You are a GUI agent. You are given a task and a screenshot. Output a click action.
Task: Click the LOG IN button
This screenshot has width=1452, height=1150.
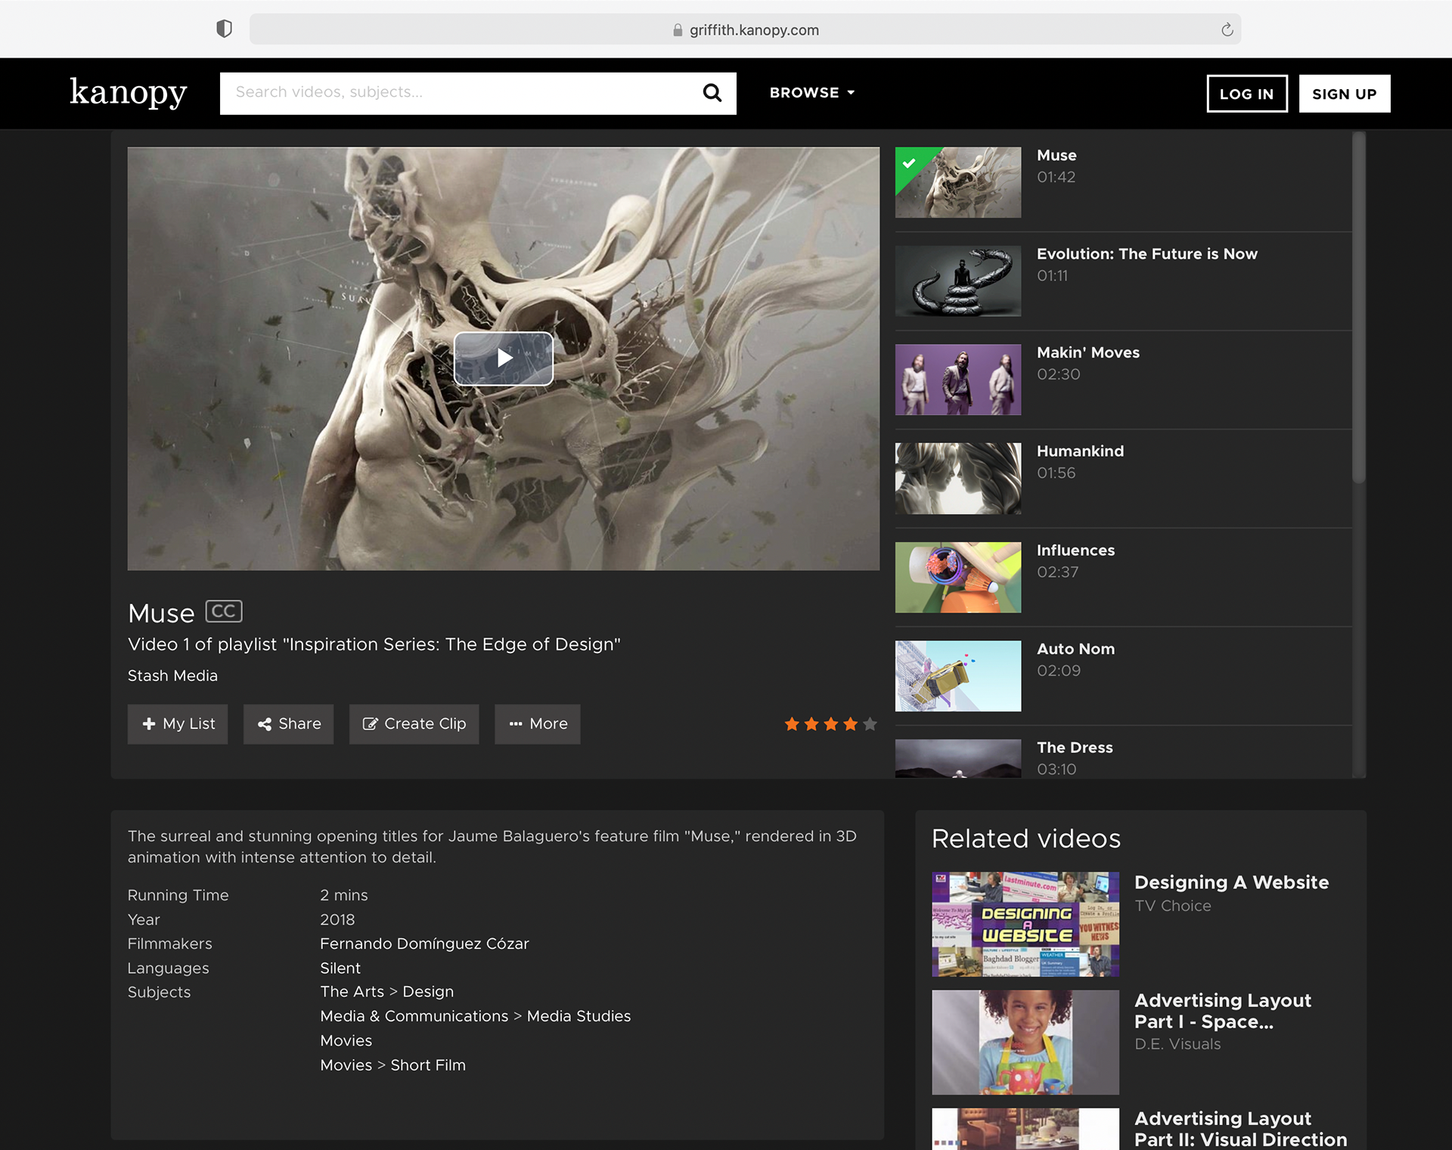(x=1247, y=94)
